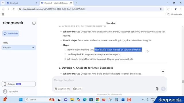Viewport: 184px width, 103px height.
Task: Open the All Bookmarks folder
Action: click(175, 14)
